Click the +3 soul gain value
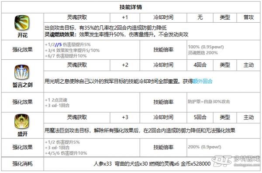This screenshot has width=262, height=173. tap(125, 117)
